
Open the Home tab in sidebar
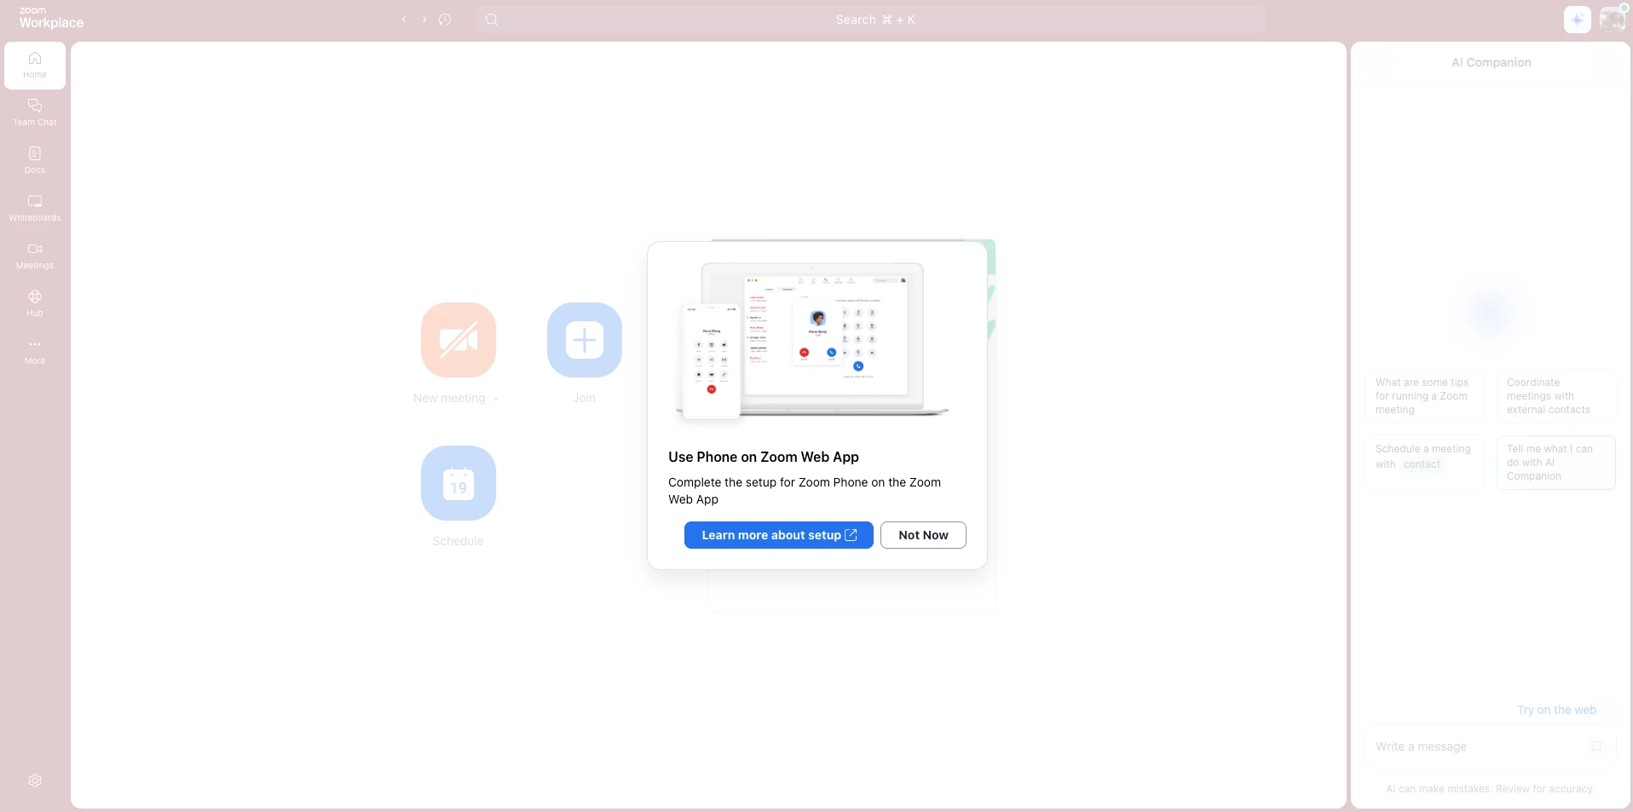[35, 66]
